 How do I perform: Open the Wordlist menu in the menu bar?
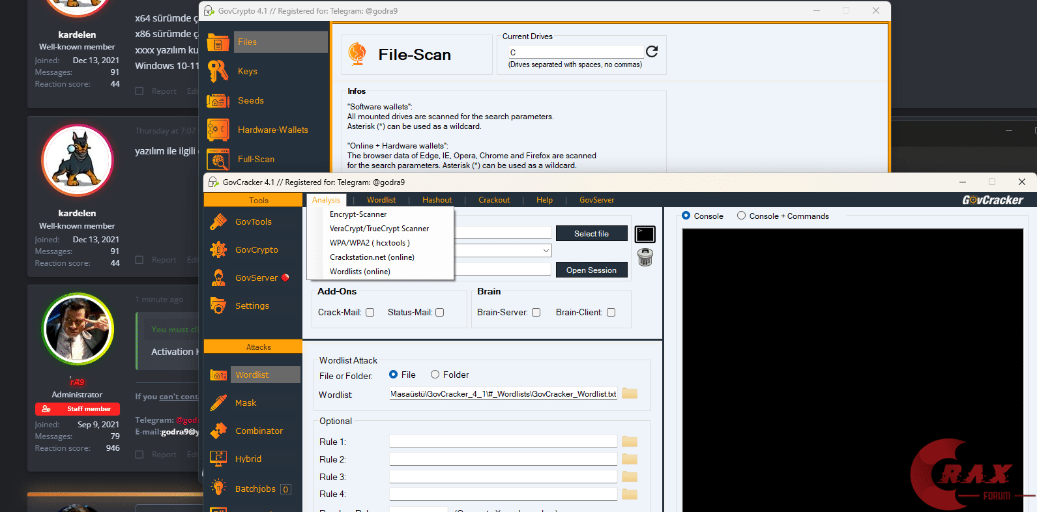coord(381,200)
